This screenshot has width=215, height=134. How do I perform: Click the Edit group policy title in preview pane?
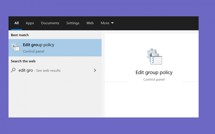tap(154, 72)
